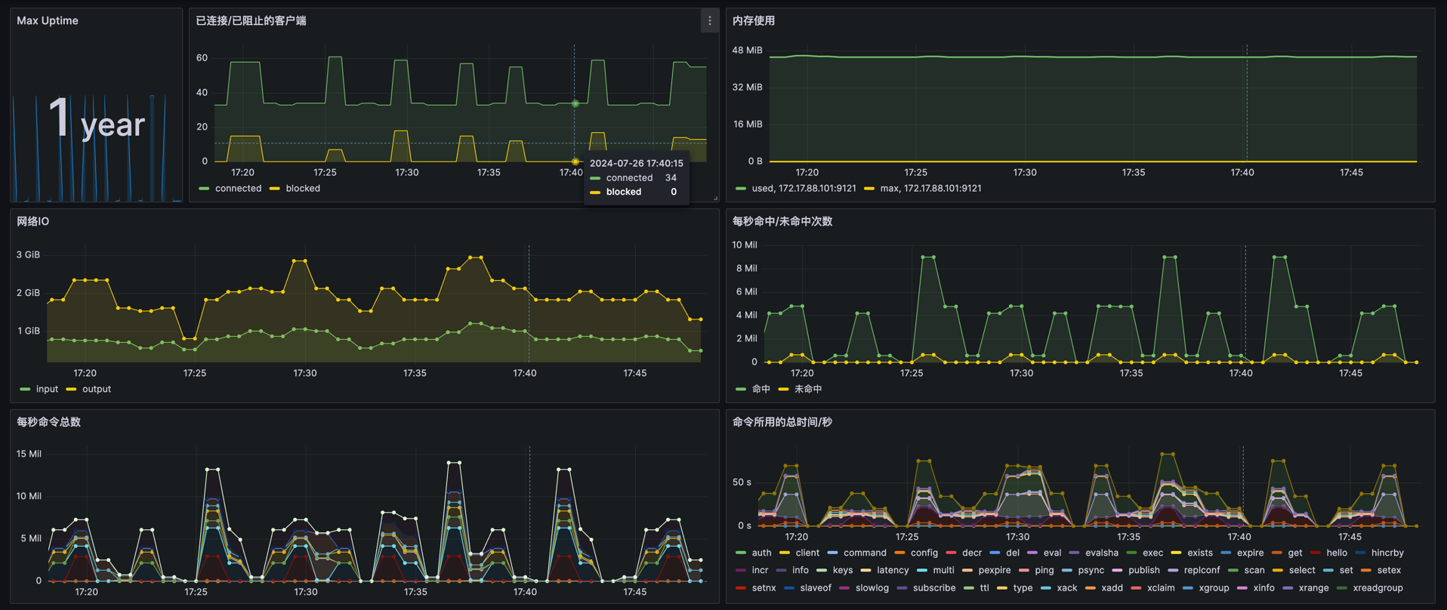This screenshot has width=1447, height=610.
Task: Select the latency legend entry
Action: (x=893, y=571)
